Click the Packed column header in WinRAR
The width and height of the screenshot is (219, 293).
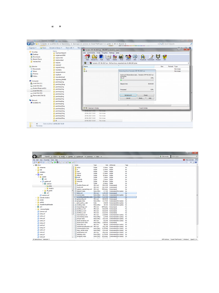pos(171,66)
